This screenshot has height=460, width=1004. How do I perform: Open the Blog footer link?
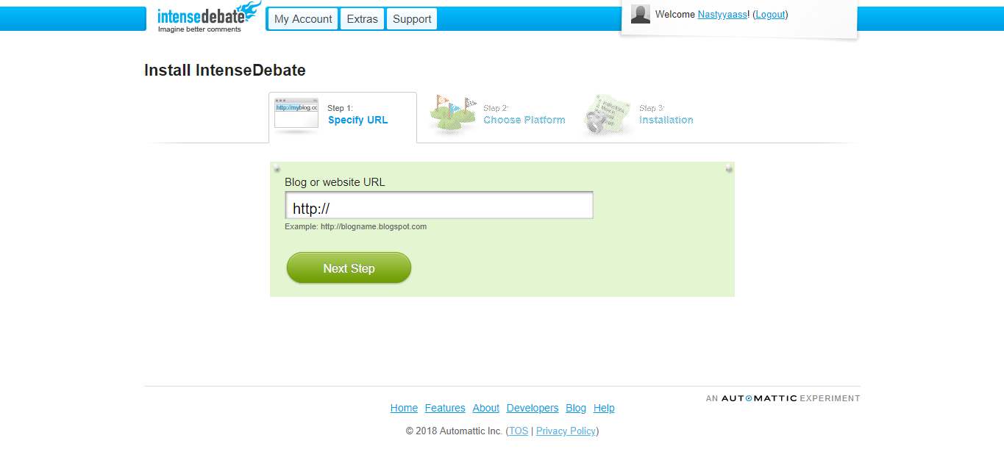(x=576, y=408)
